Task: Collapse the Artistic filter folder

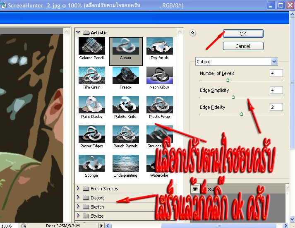Action: (78, 32)
